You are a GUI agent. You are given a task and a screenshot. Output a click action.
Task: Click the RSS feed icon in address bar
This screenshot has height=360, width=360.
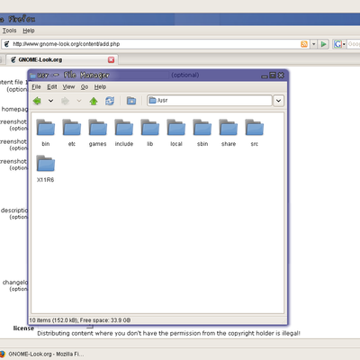tap(304, 44)
